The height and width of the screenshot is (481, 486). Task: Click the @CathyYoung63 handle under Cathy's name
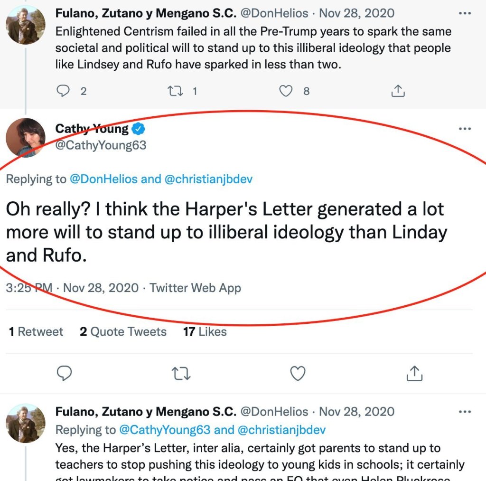point(101,145)
